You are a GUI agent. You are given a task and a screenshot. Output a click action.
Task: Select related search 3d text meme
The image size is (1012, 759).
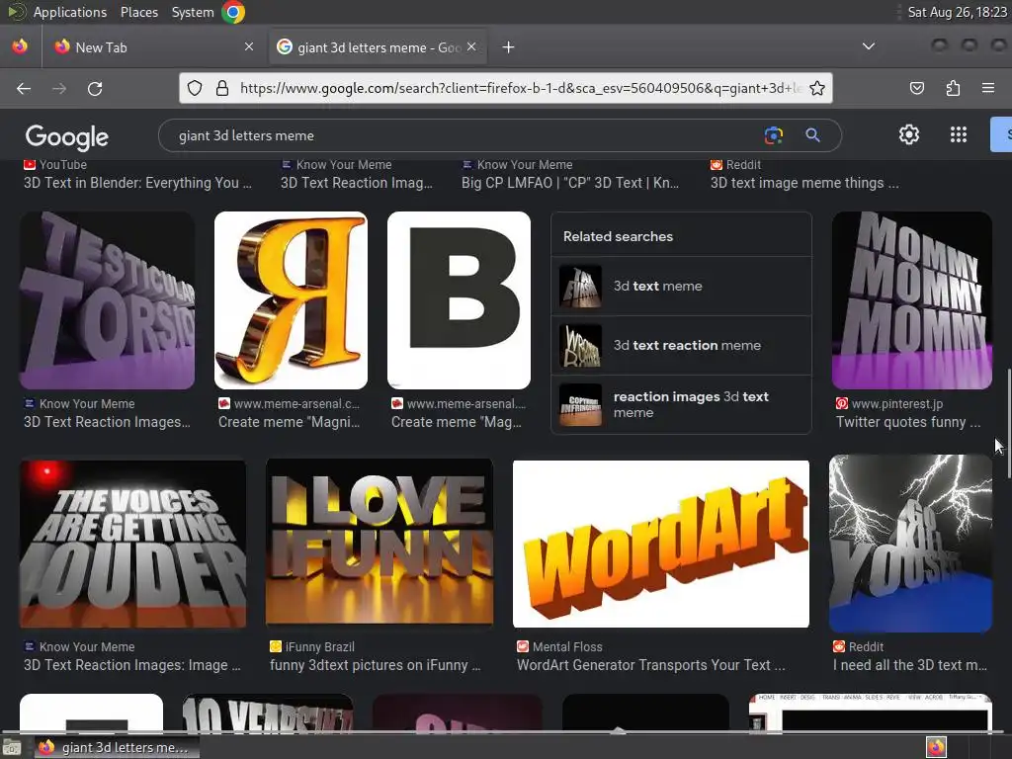pos(681,286)
